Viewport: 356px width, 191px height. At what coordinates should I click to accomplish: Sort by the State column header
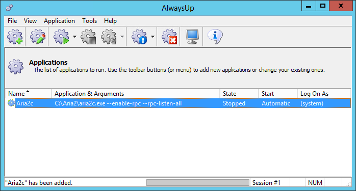(x=239, y=93)
